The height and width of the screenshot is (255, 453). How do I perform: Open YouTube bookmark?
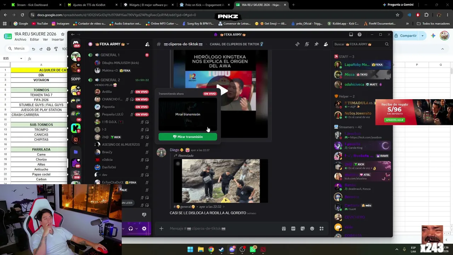[40, 24]
